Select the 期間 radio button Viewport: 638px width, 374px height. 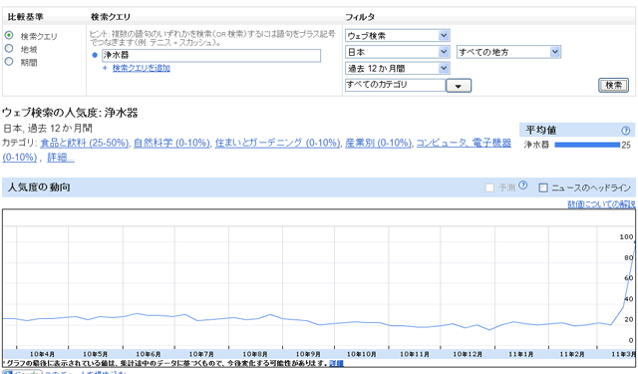coord(9,62)
